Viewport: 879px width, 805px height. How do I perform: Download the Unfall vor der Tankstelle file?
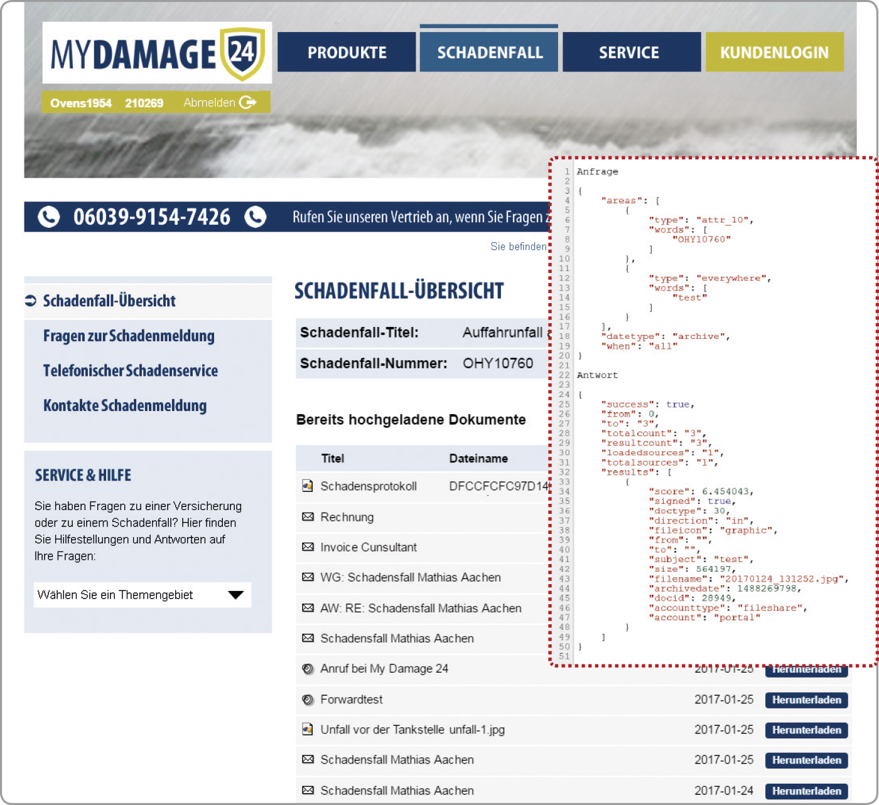[x=806, y=730]
